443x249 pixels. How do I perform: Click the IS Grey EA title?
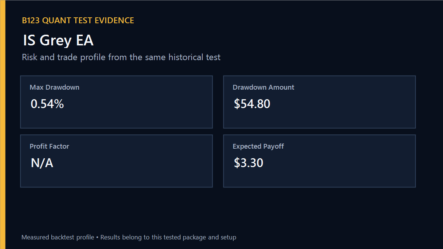pos(58,40)
